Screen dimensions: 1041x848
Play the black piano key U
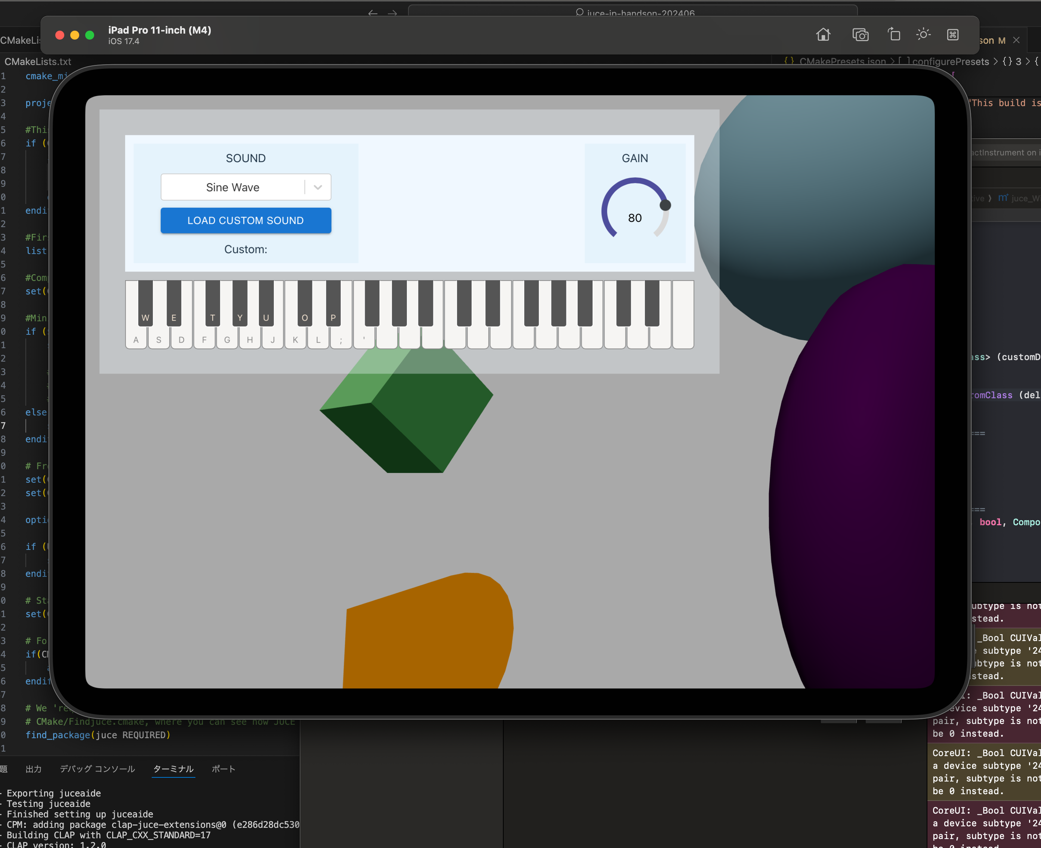coord(266,303)
